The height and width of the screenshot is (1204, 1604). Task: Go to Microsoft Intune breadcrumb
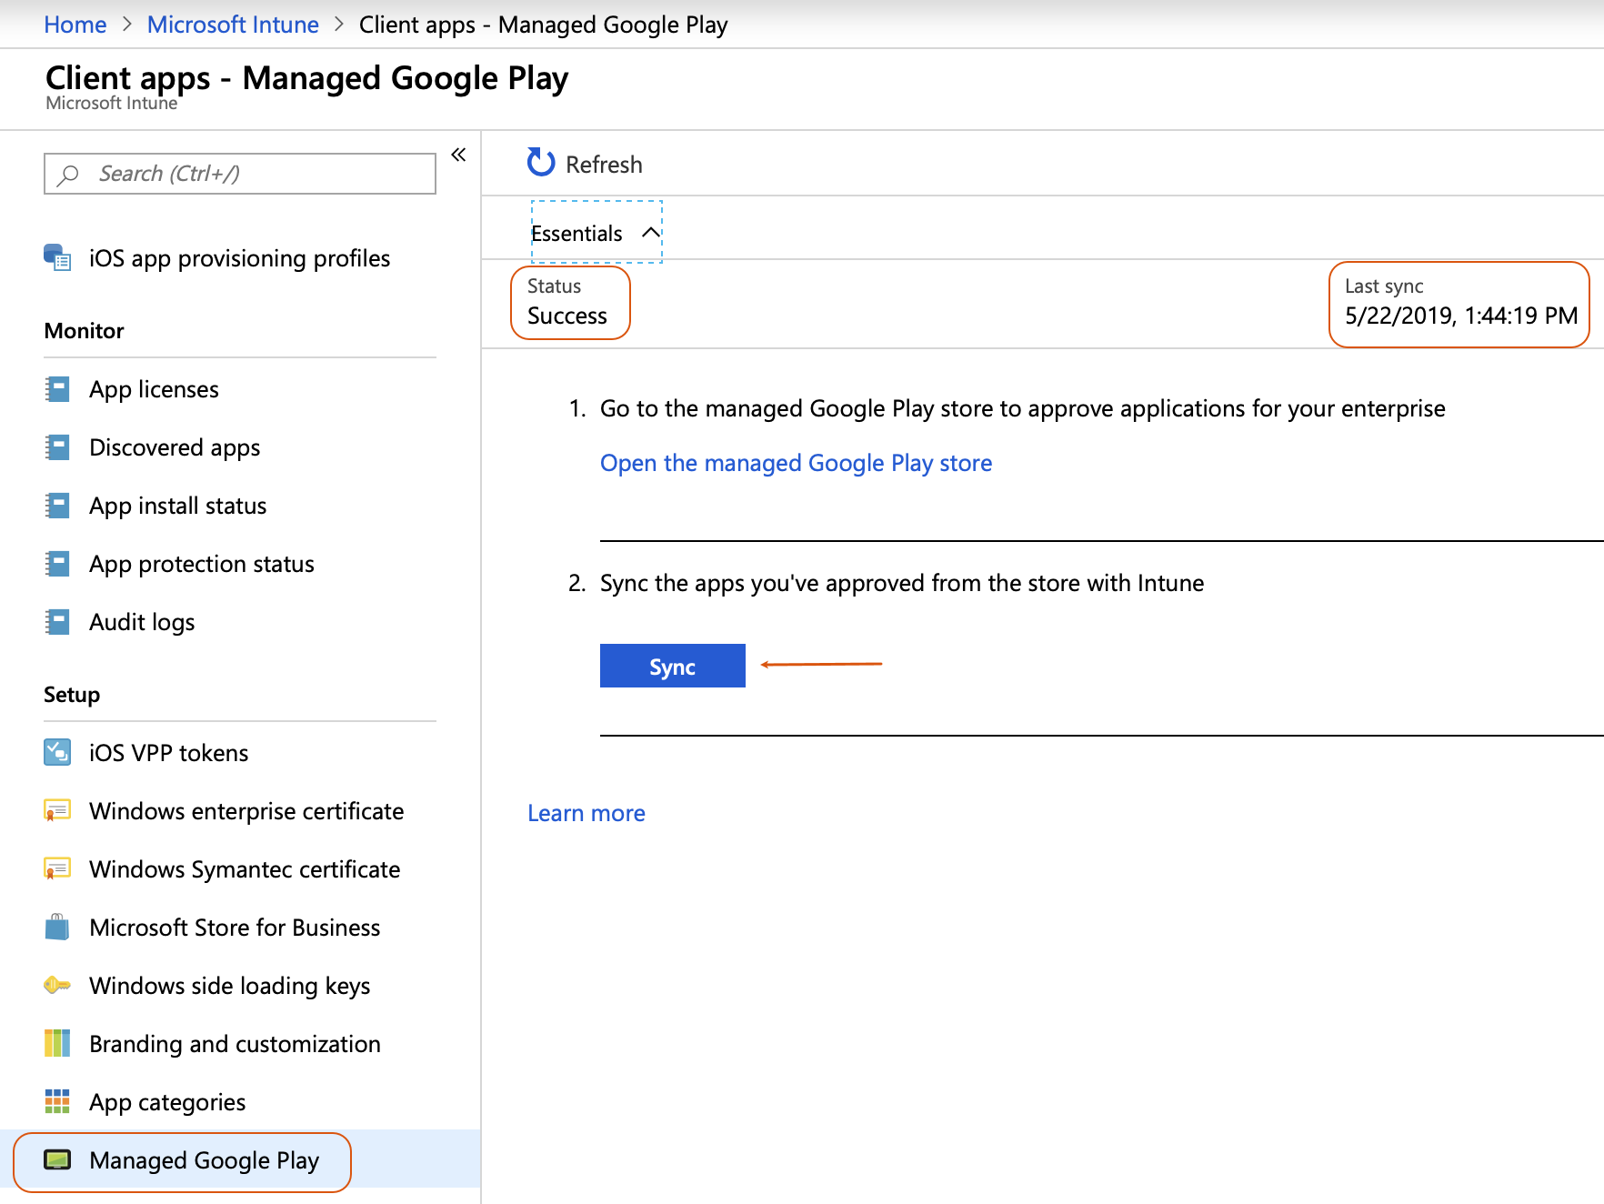233,25
